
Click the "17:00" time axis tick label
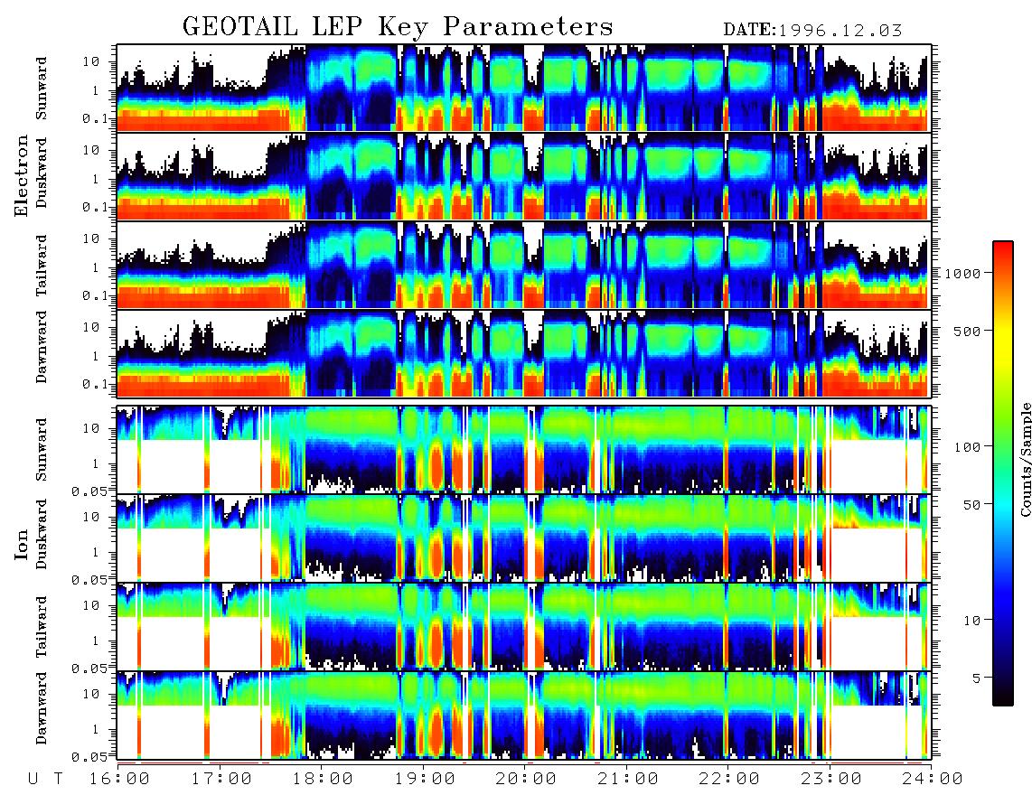(221, 779)
